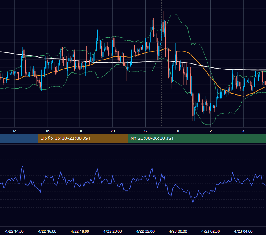Click the 4/22 20:00 date label
This screenshot has height=235, width=266.
coord(113,231)
